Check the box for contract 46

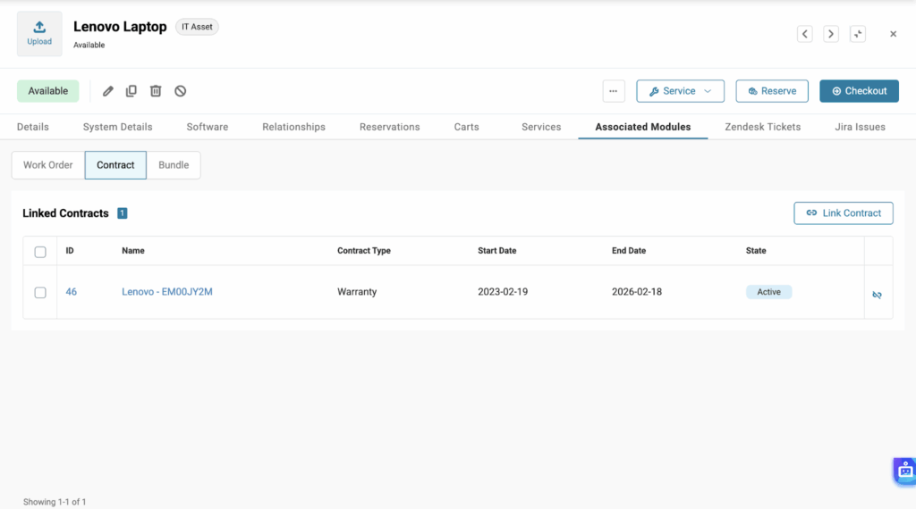click(40, 292)
